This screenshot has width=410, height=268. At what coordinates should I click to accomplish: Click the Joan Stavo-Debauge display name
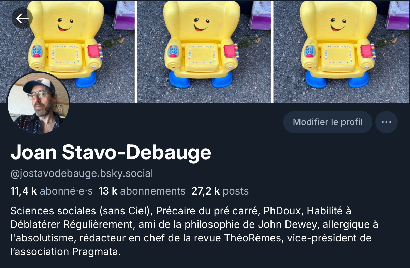(111, 153)
